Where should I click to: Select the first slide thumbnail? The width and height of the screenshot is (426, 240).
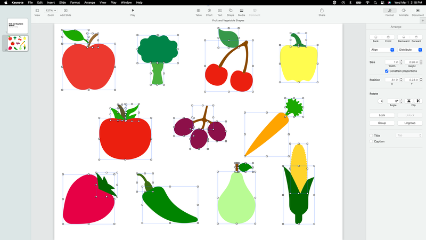(18, 26)
